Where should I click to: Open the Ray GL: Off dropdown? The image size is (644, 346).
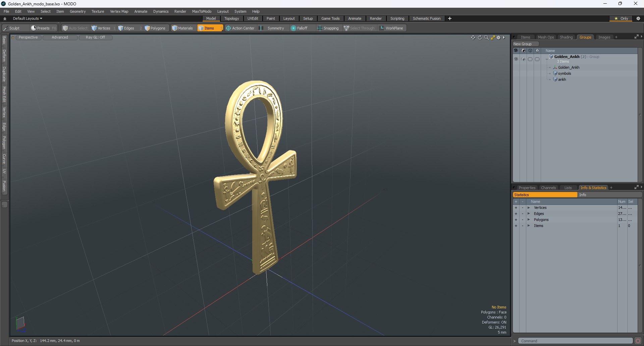(96, 38)
